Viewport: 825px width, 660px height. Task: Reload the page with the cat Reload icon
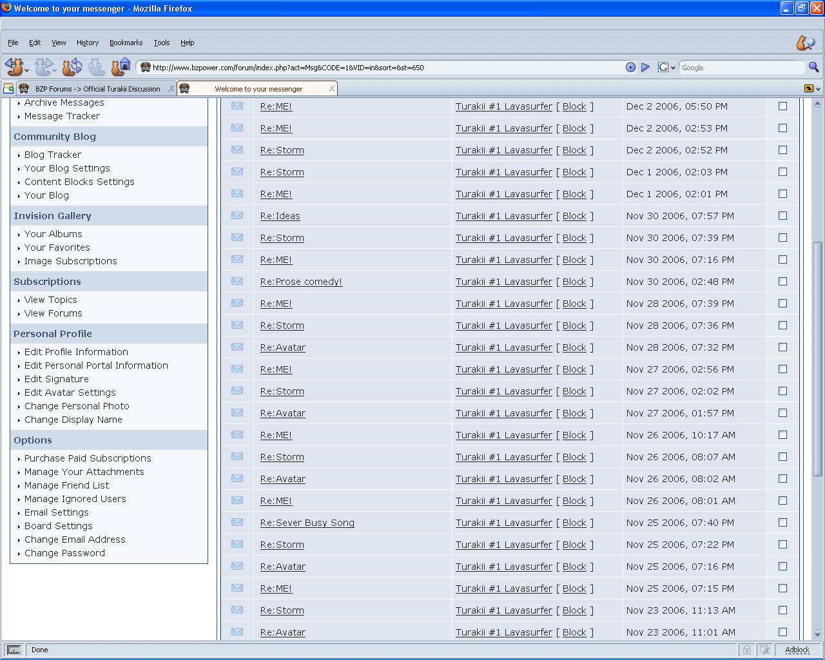tap(72, 66)
